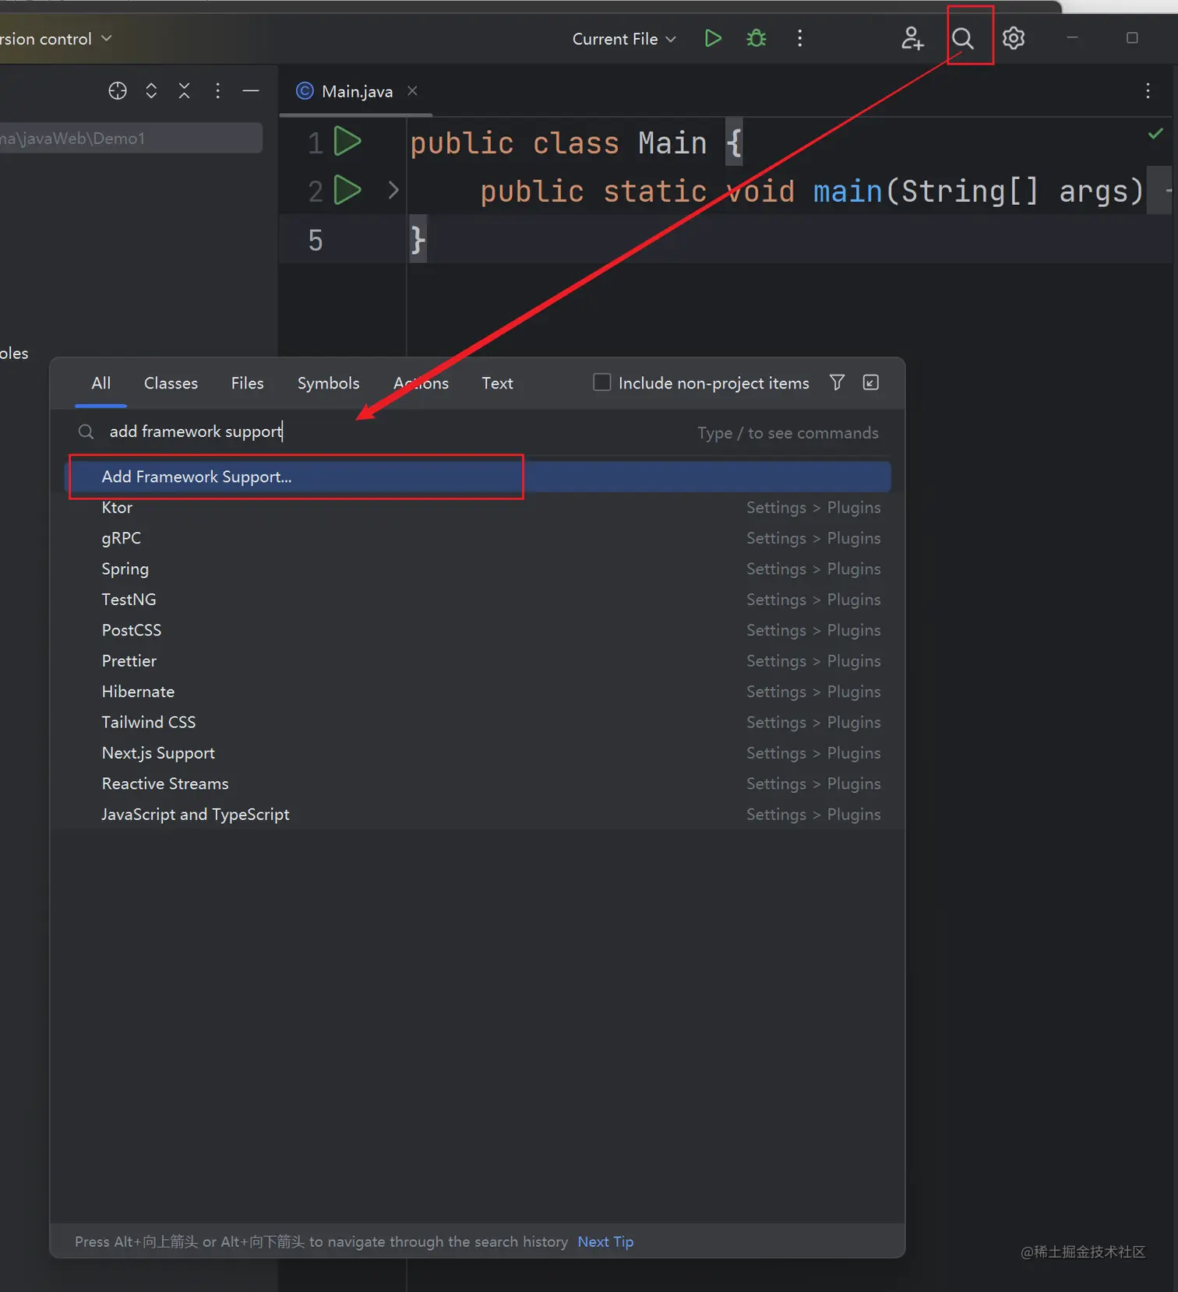Select the Spring plugin result
1178x1292 pixels.
point(478,569)
